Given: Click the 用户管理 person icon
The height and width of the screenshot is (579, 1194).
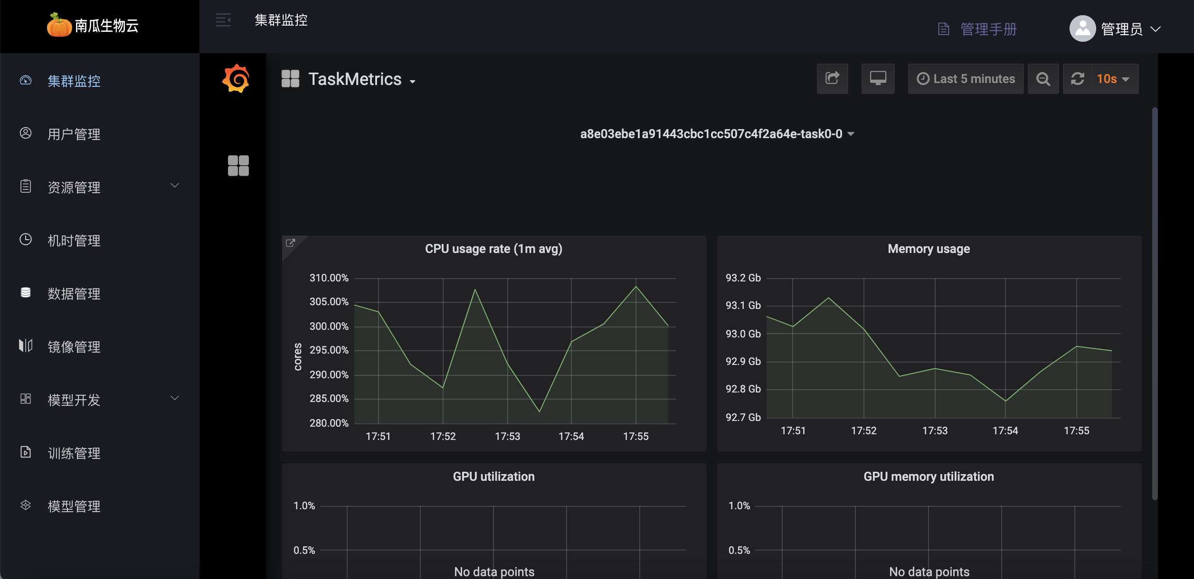Looking at the screenshot, I should pyautogui.click(x=26, y=133).
